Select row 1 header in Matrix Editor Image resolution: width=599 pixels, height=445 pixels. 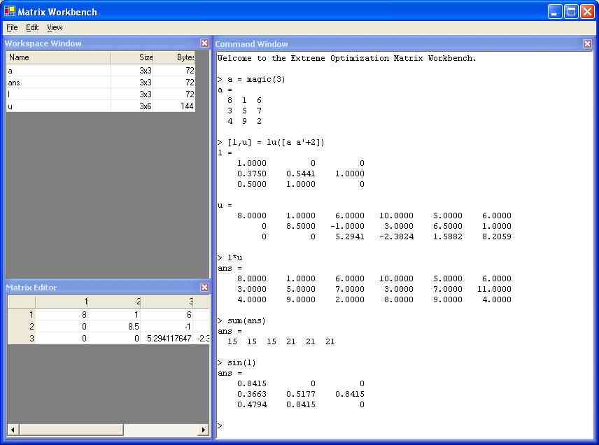(22, 315)
